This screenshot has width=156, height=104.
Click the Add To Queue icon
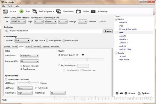34,11
